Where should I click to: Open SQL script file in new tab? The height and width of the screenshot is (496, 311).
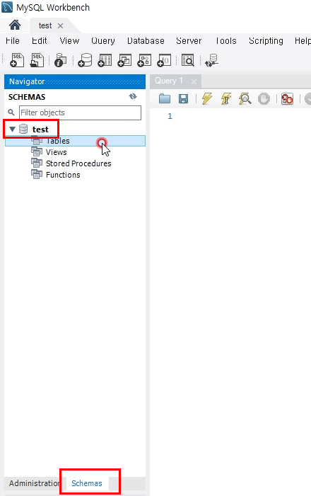click(x=37, y=60)
